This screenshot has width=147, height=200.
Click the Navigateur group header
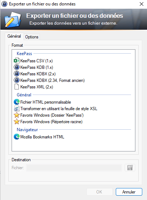click(x=27, y=130)
